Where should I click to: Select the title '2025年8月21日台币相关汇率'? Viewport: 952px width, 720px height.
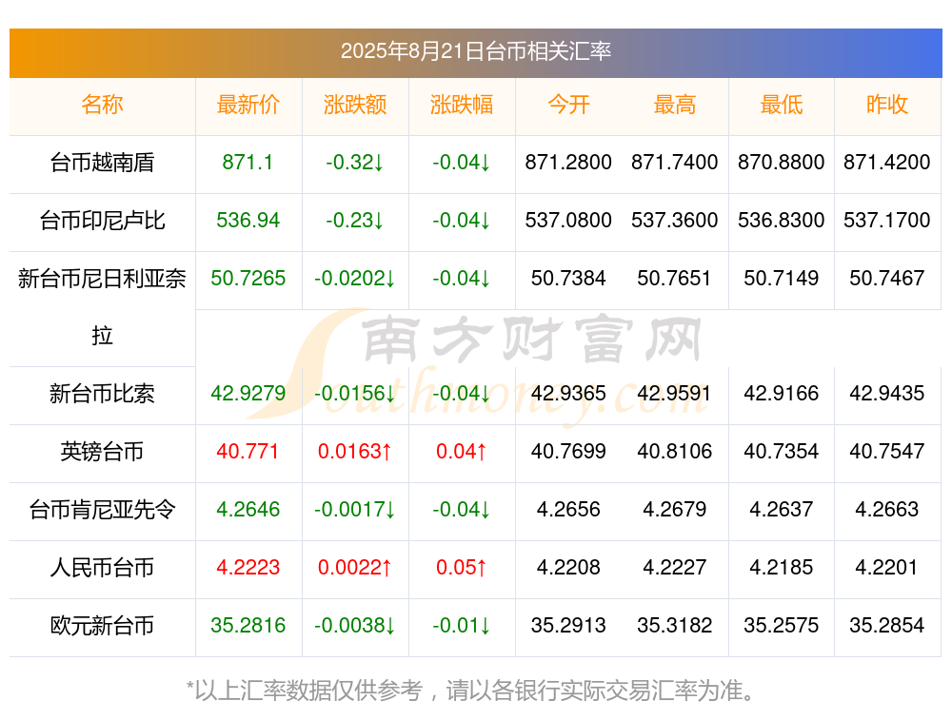(x=475, y=51)
